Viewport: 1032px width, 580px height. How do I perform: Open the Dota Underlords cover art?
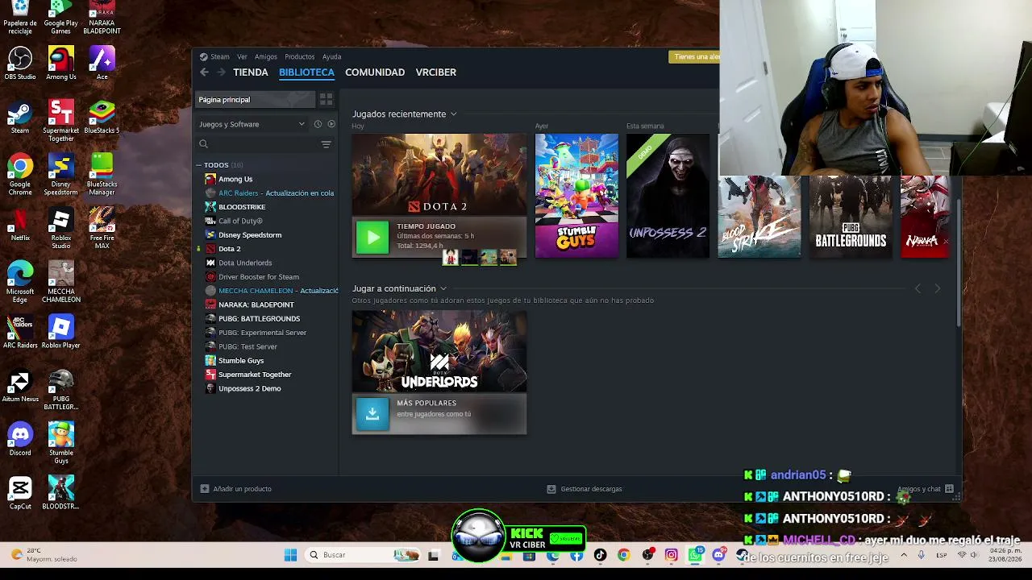coord(439,352)
